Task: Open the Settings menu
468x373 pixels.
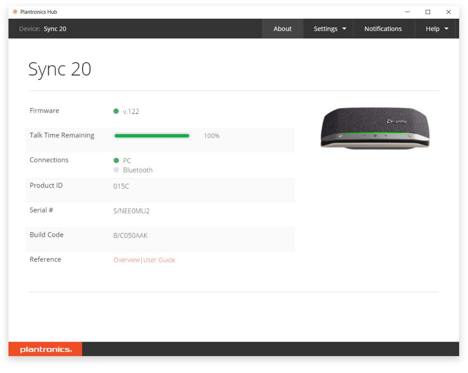Action: click(325, 29)
